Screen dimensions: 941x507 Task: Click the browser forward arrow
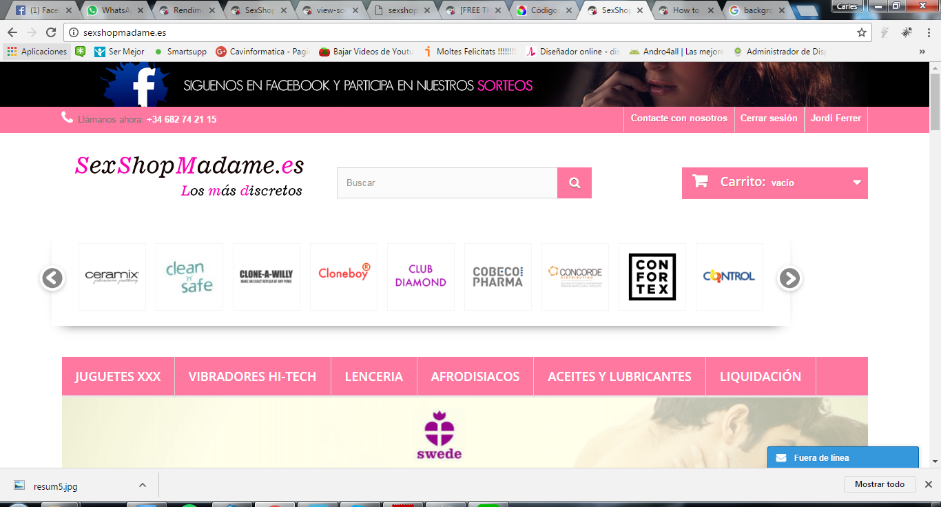click(32, 32)
